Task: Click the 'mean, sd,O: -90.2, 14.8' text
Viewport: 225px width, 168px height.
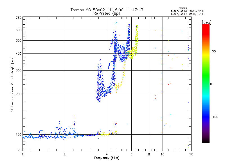Action: 187,11
